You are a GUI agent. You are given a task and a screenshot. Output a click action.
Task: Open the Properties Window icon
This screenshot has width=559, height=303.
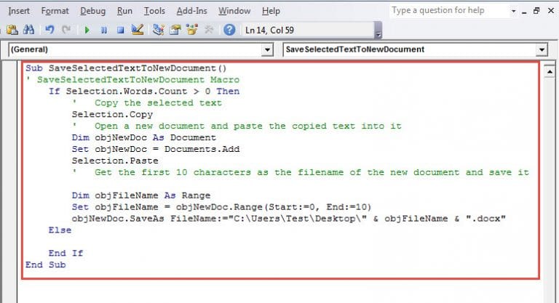pyautogui.click(x=175, y=30)
